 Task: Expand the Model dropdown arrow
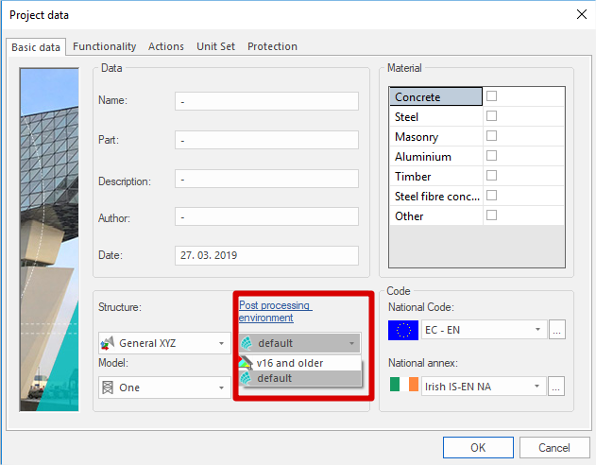pyautogui.click(x=221, y=387)
